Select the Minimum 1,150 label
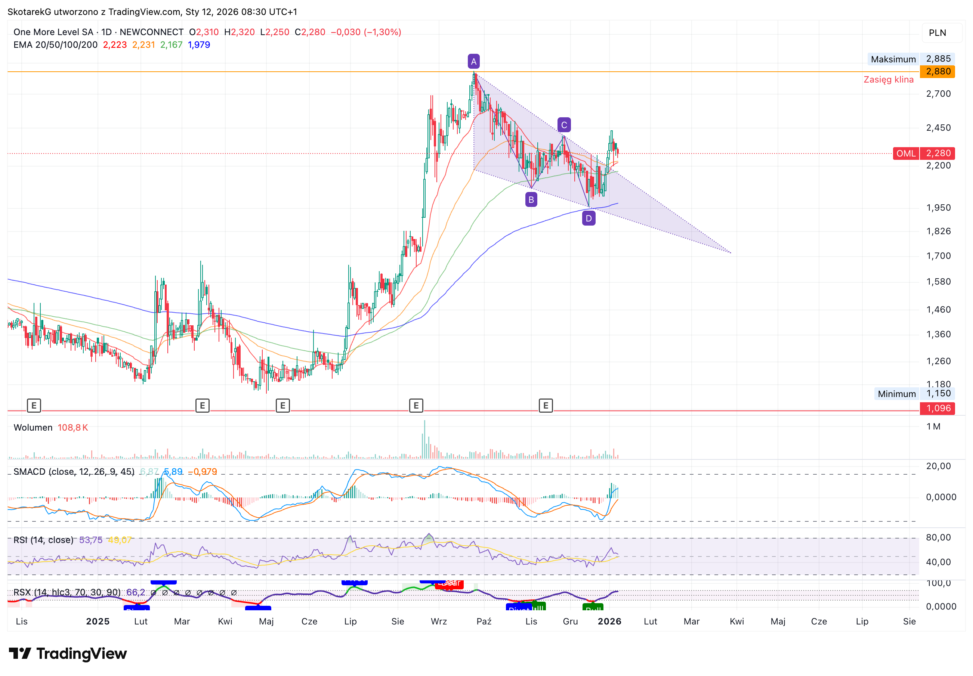 coord(914,394)
